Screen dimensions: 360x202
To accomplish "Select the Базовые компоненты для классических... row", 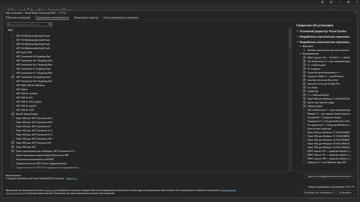I will click(328, 50).
